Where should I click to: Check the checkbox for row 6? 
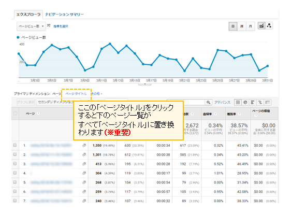click(15, 191)
